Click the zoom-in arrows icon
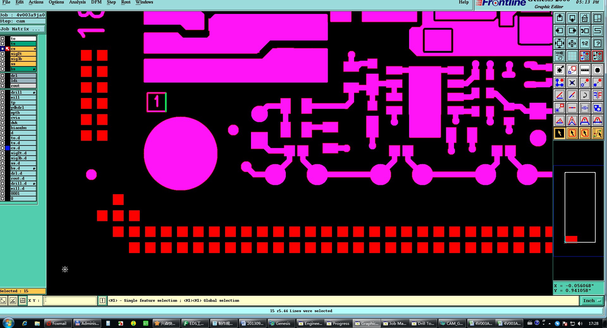The width and height of the screenshot is (607, 328). tap(572, 43)
